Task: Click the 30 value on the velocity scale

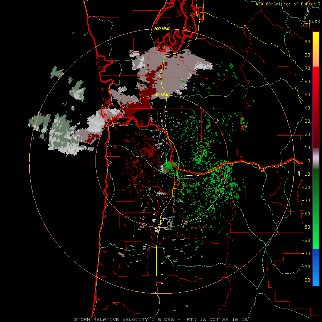Action: pos(307,121)
